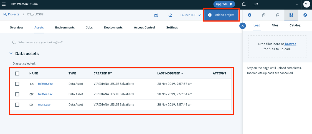Open the Settings tab
Screen dimensions: 312x134
point(172,28)
